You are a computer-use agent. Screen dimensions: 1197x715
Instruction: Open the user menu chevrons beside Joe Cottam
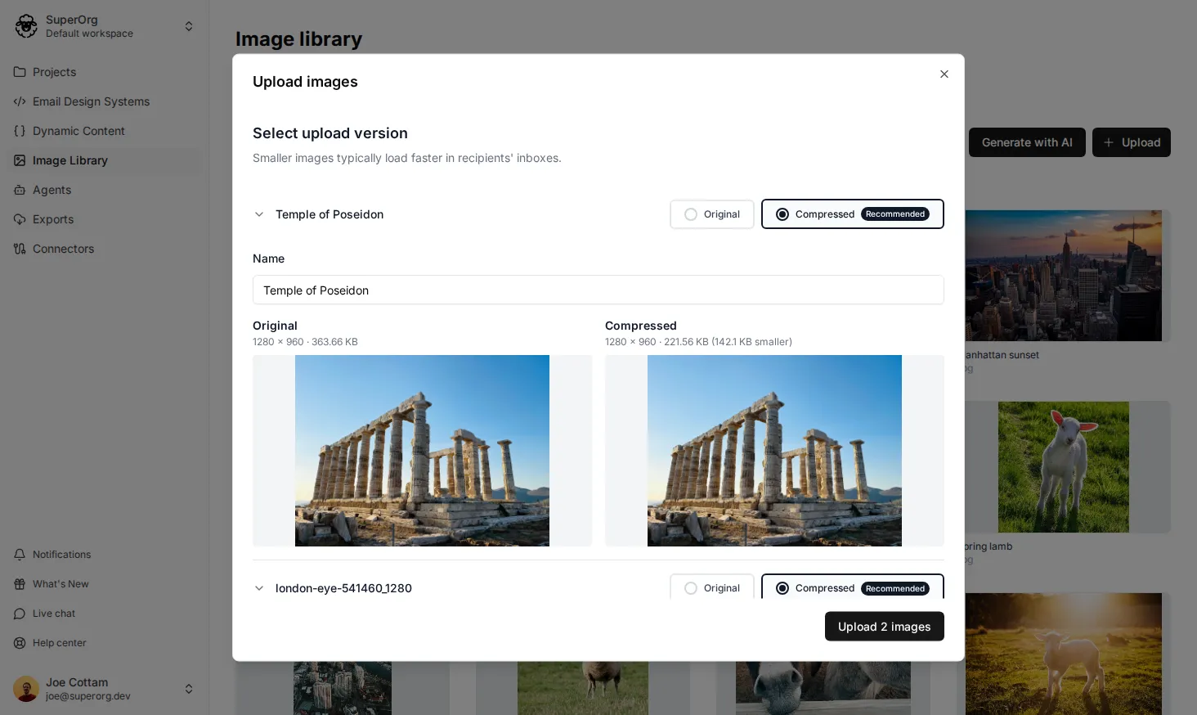[x=189, y=689]
